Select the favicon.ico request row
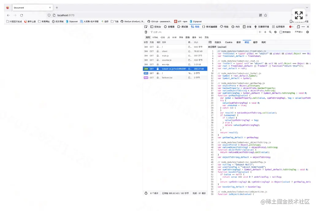316x211 pixels. pos(175,78)
